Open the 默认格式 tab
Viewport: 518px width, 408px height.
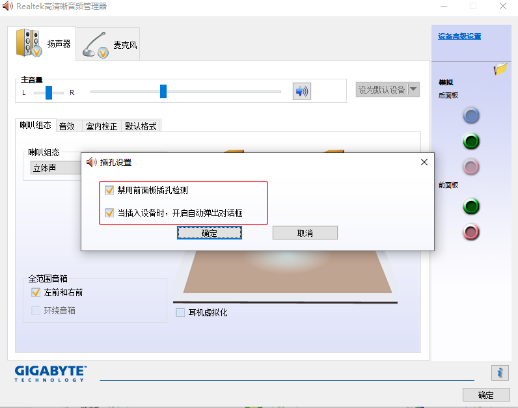(141, 126)
